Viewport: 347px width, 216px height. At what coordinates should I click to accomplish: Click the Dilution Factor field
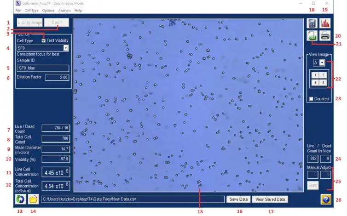57,77
